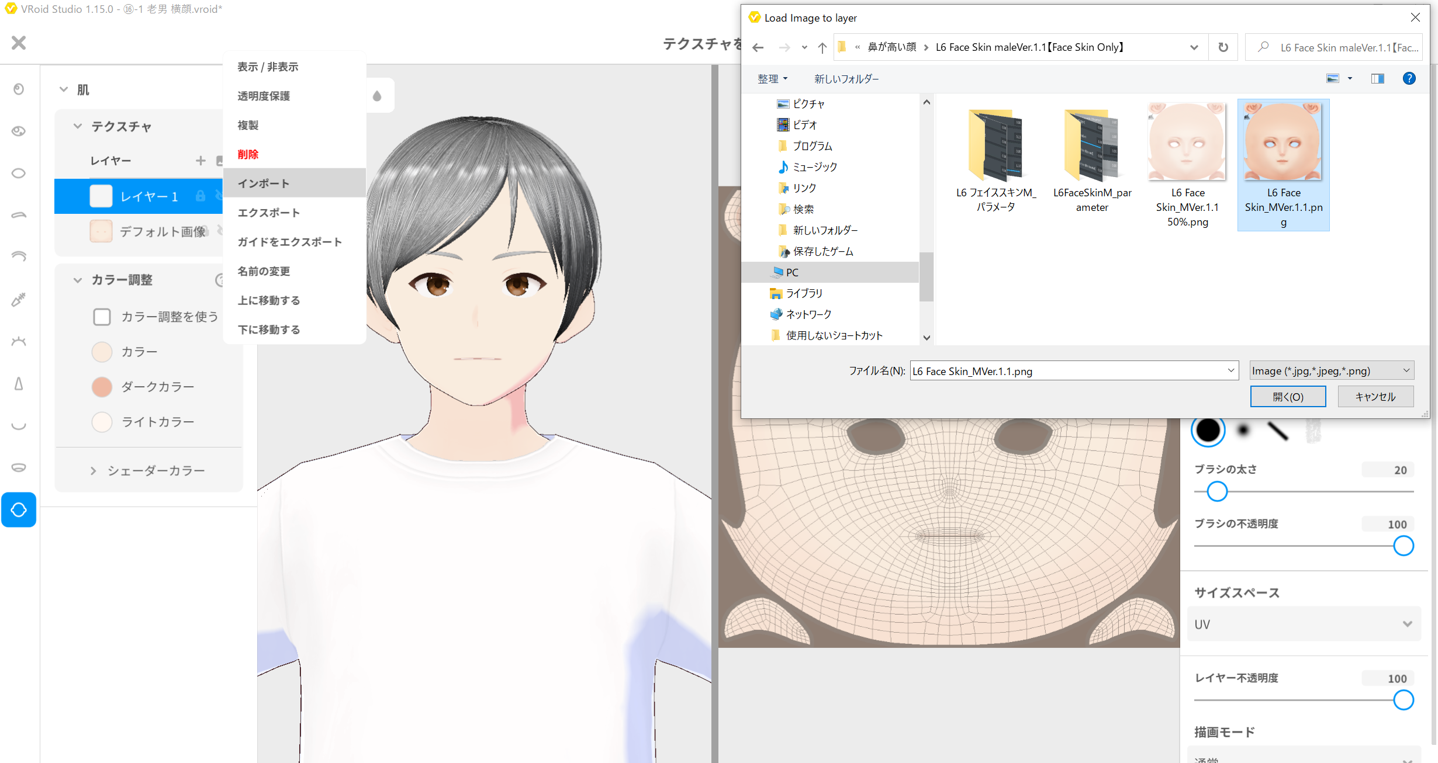Viewport: 1438px width, 763px height.
Task: Select the round hard brush tool
Action: (x=1208, y=431)
